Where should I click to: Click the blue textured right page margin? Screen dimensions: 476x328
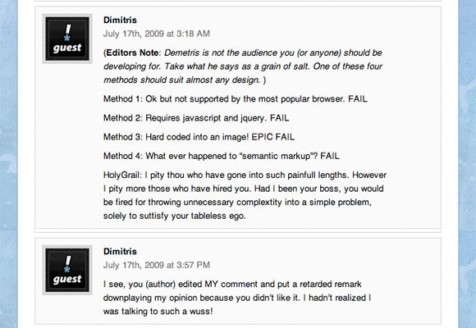467,164
